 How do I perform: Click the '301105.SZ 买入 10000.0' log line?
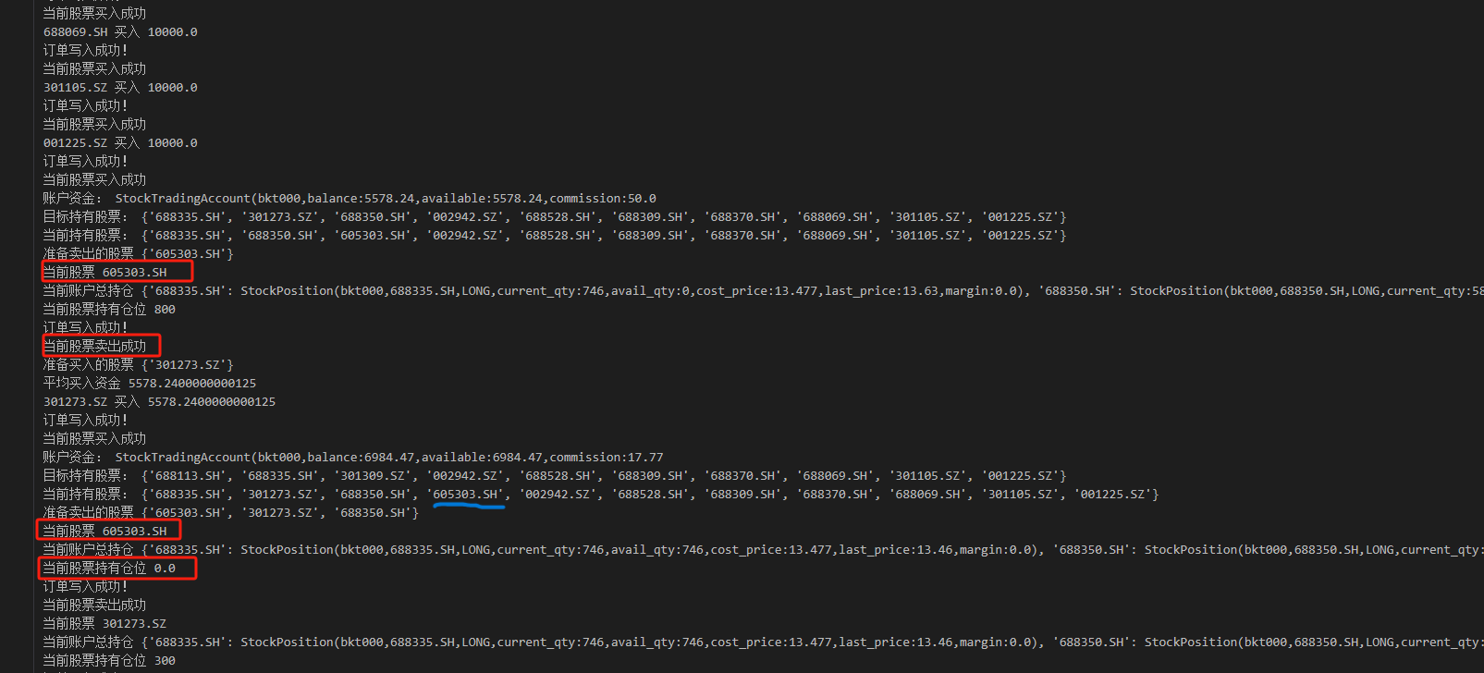120,88
